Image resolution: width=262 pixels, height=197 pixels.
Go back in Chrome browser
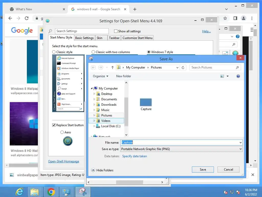pyautogui.click(x=10, y=18)
